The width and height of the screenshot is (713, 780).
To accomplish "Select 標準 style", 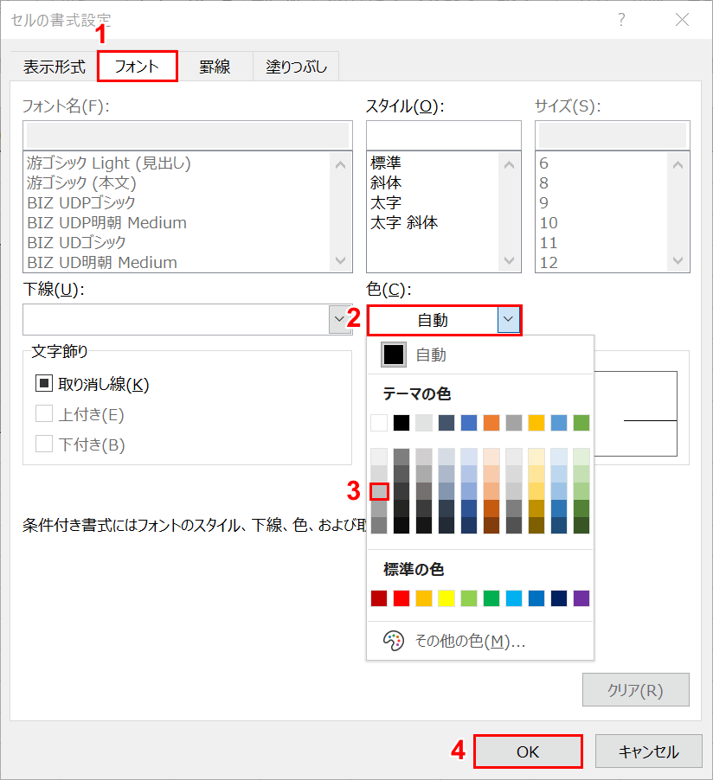I will click(385, 163).
